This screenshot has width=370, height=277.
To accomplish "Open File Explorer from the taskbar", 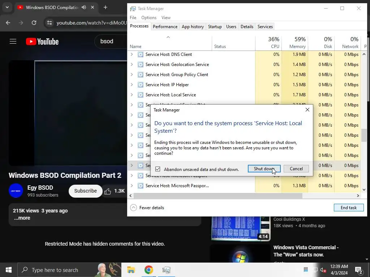I will [x=131, y=270].
